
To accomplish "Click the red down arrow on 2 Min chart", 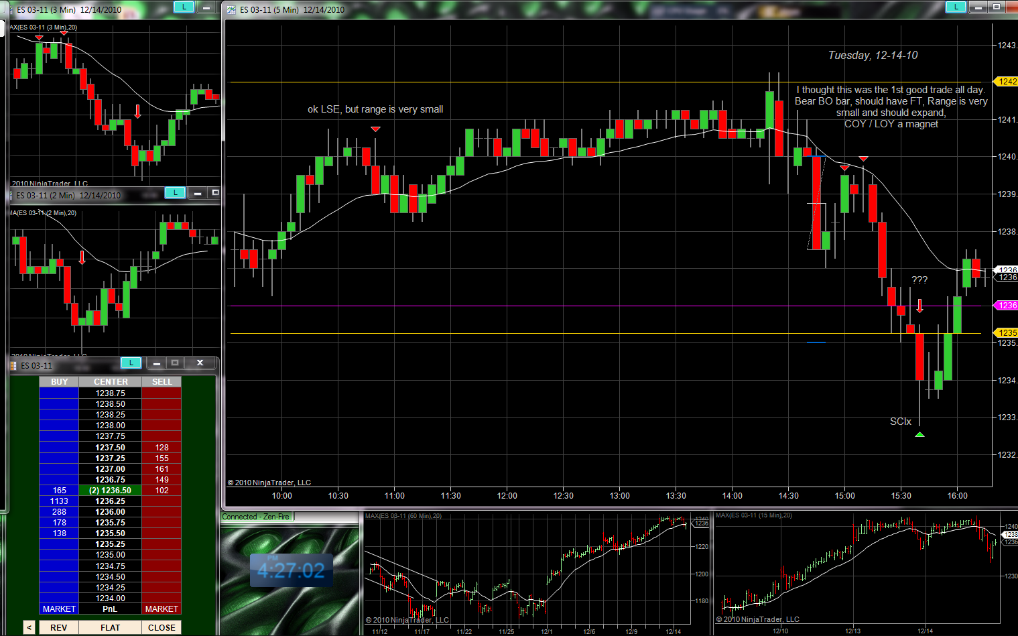I will 82,257.
